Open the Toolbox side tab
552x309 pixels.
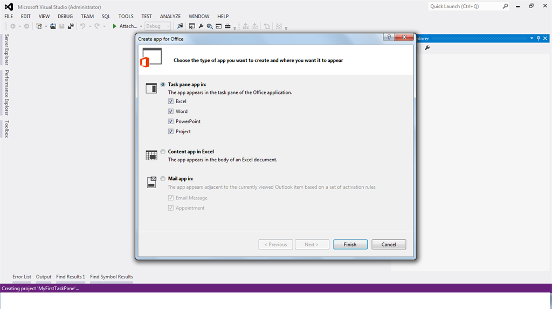(6, 129)
